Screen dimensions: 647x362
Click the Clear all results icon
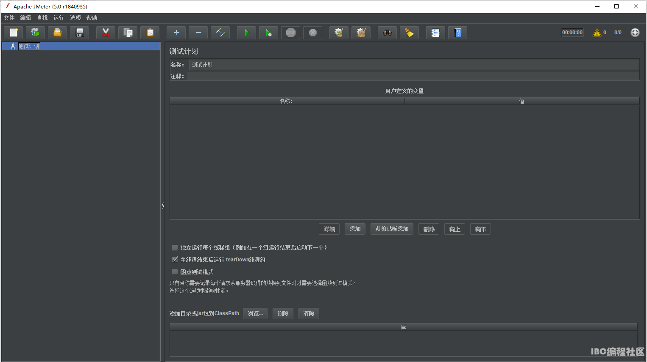pos(361,33)
